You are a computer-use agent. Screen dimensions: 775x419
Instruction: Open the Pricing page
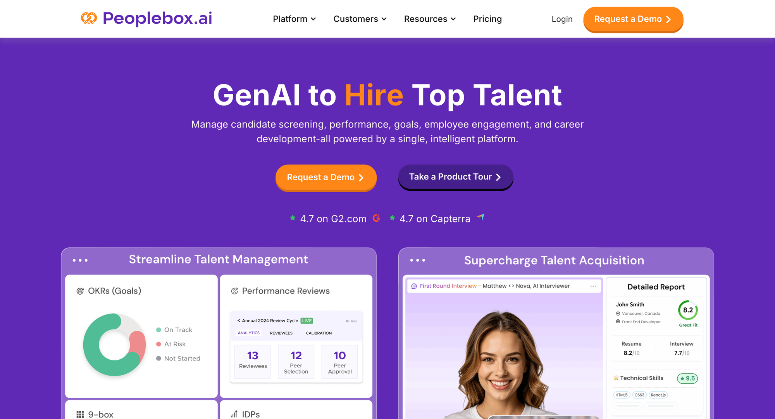[x=487, y=19]
